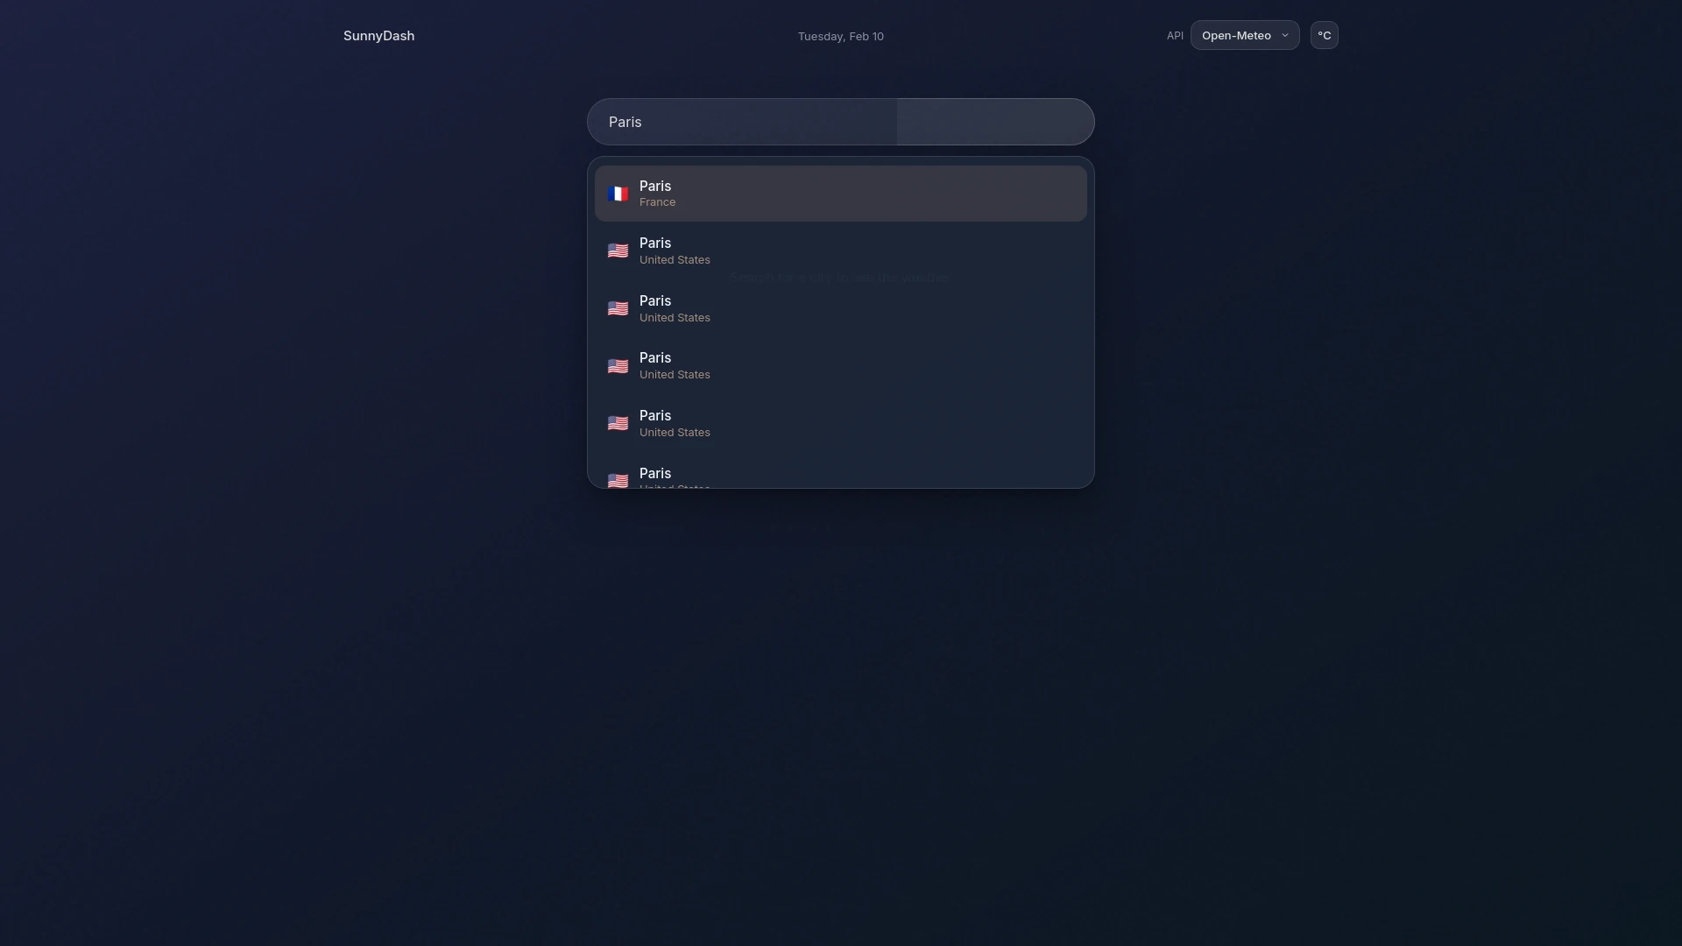
Task: Click the Tuesday, Feb 10 date text
Action: pos(840,37)
